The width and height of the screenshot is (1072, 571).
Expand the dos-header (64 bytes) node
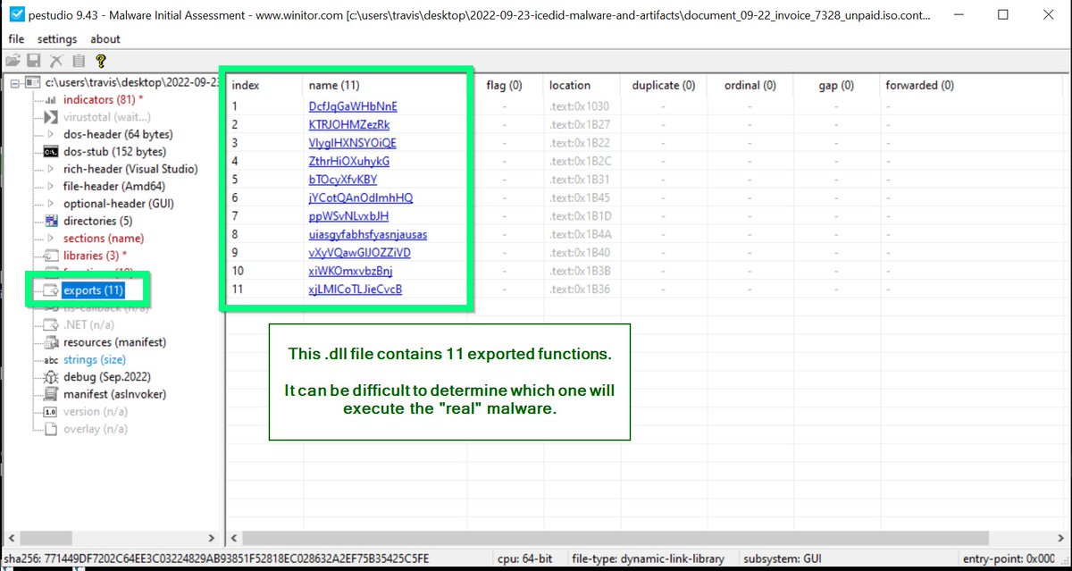(x=51, y=134)
